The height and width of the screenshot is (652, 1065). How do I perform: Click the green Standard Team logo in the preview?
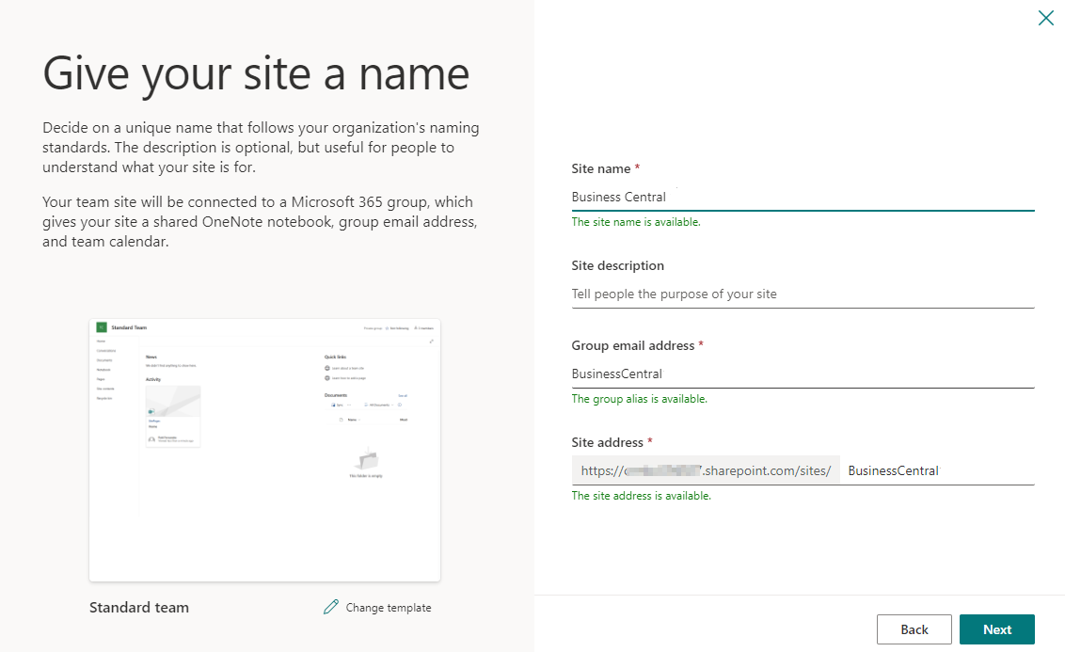pyautogui.click(x=102, y=327)
